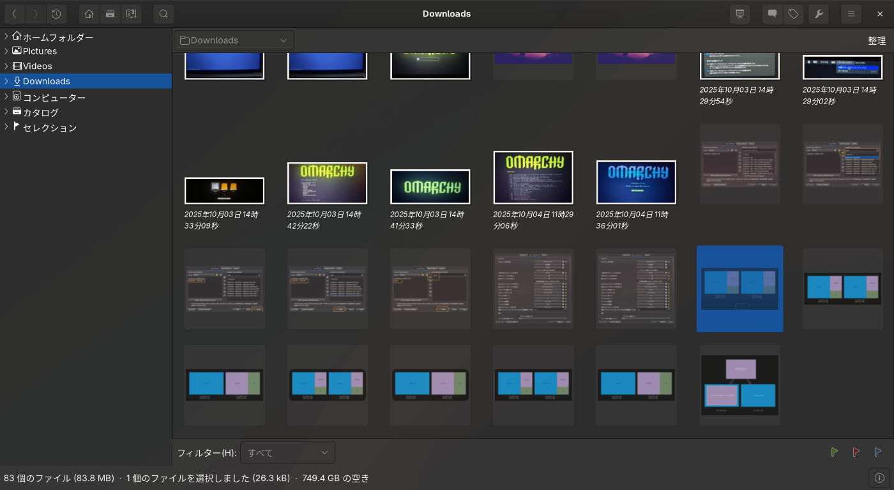Click the status text '83 個のファイル (83.8 MB)'
This screenshot has height=490, width=894.
(59, 478)
